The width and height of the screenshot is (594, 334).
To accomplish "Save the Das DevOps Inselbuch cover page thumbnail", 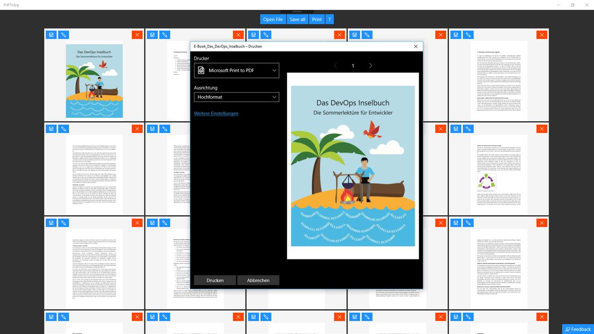I will pos(51,35).
